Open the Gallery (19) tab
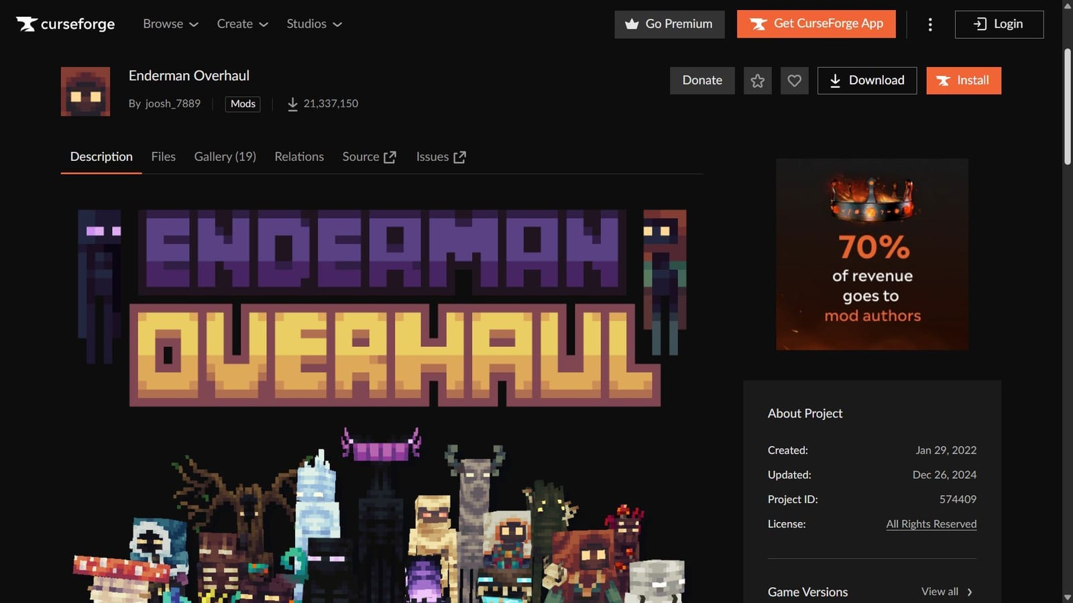Viewport: 1073px width, 603px height. 225,156
